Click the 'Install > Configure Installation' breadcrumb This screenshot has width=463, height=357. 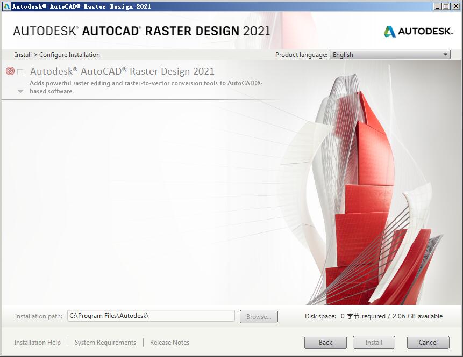pyautogui.click(x=58, y=55)
